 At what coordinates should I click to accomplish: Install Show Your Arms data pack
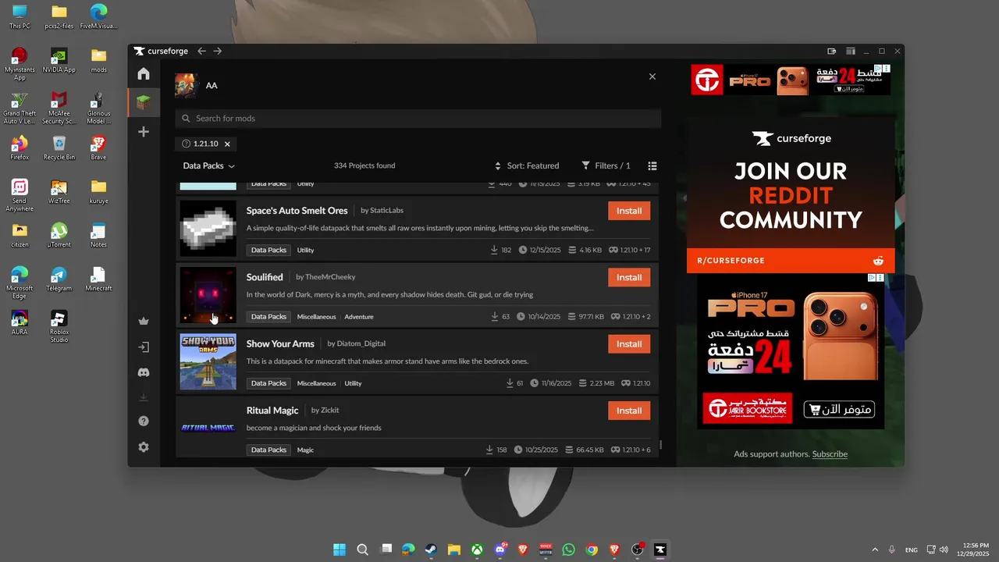click(x=629, y=343)
